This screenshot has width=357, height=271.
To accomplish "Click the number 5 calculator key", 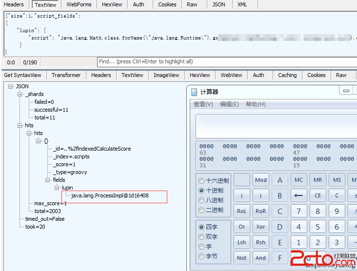I will 317,227.
